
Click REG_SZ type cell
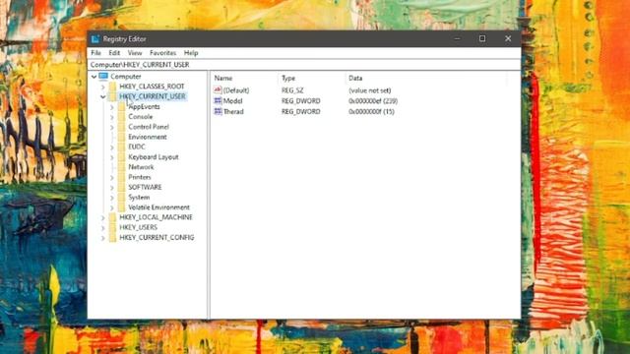pyautogui.click(x=292, y=90)
